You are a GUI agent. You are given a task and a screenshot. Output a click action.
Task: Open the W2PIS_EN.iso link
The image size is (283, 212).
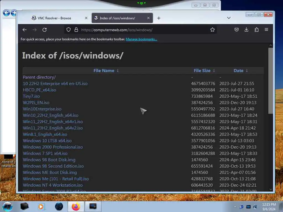click(x=36, y=103)
